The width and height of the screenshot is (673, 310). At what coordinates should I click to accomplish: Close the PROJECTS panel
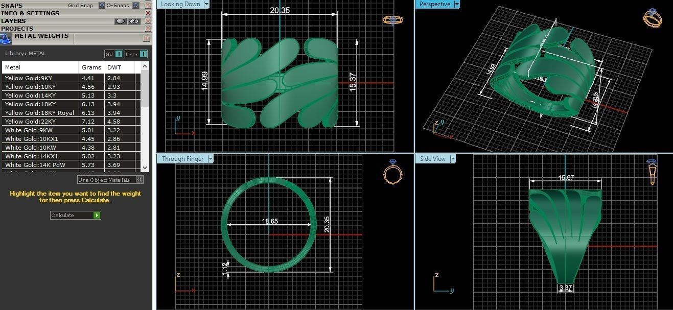[x=148, y=29]
